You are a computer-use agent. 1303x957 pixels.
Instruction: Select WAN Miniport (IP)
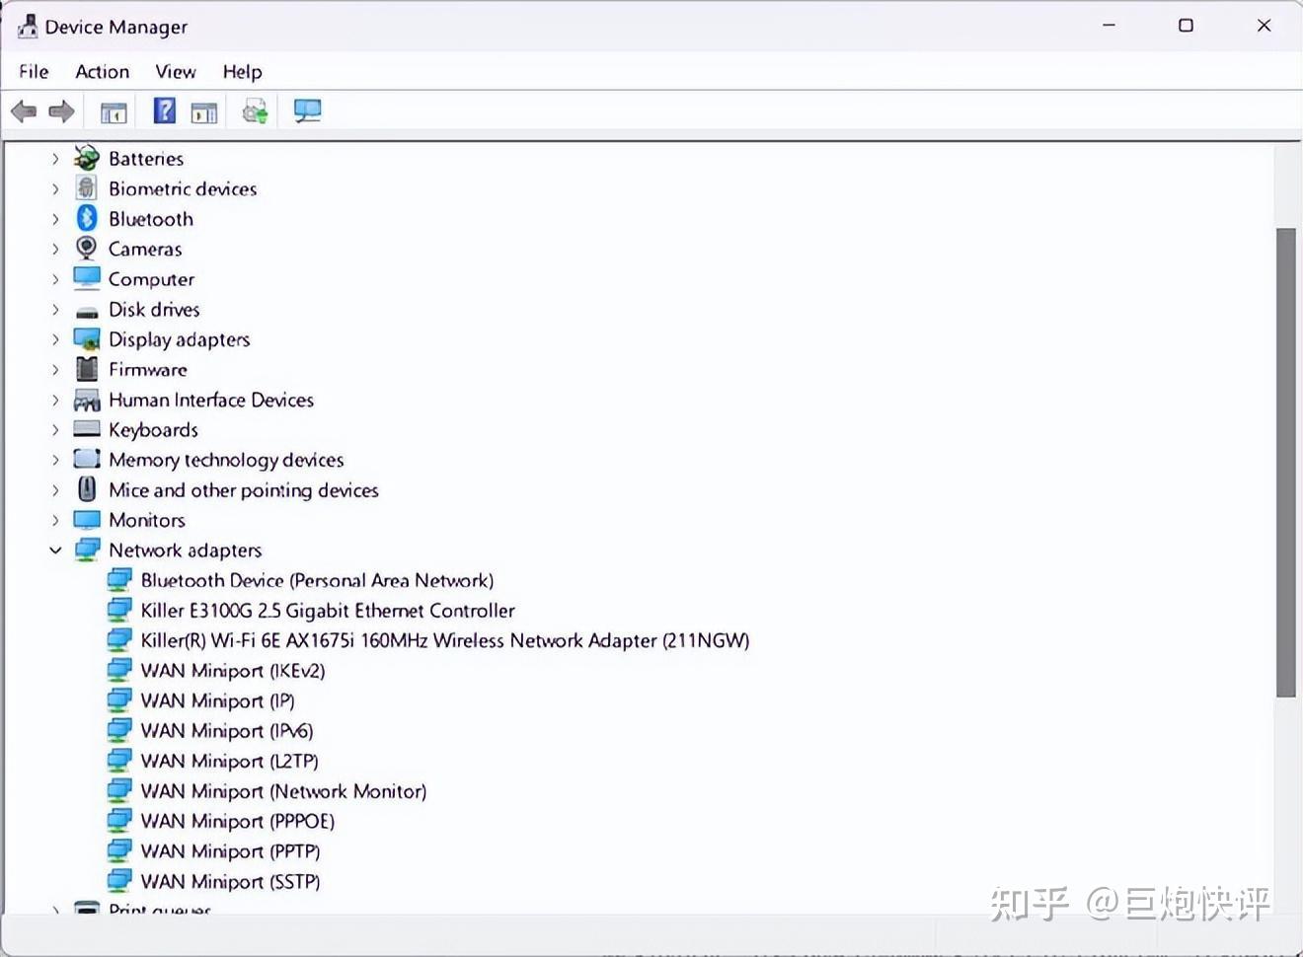pyautogui.click(x=217, y=700)
